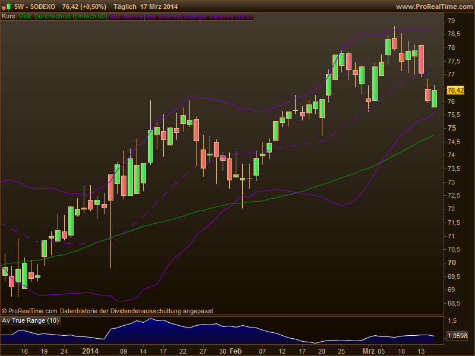Select the Kurs indicator label
Image resolution: width=475 pixels, height=356 pixels.
(x=8, y=17)
